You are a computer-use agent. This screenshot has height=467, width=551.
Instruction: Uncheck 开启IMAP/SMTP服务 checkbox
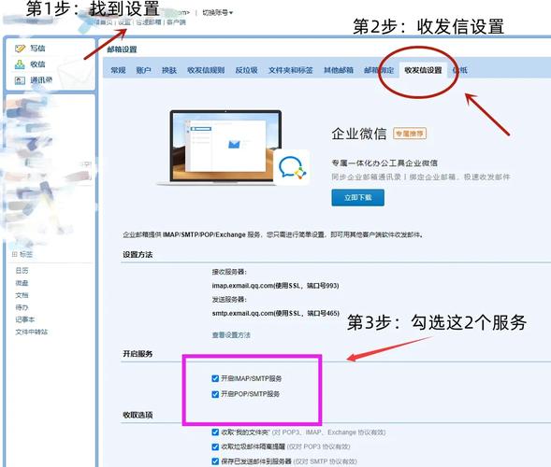pyautogui.click(x=215, y=378)
